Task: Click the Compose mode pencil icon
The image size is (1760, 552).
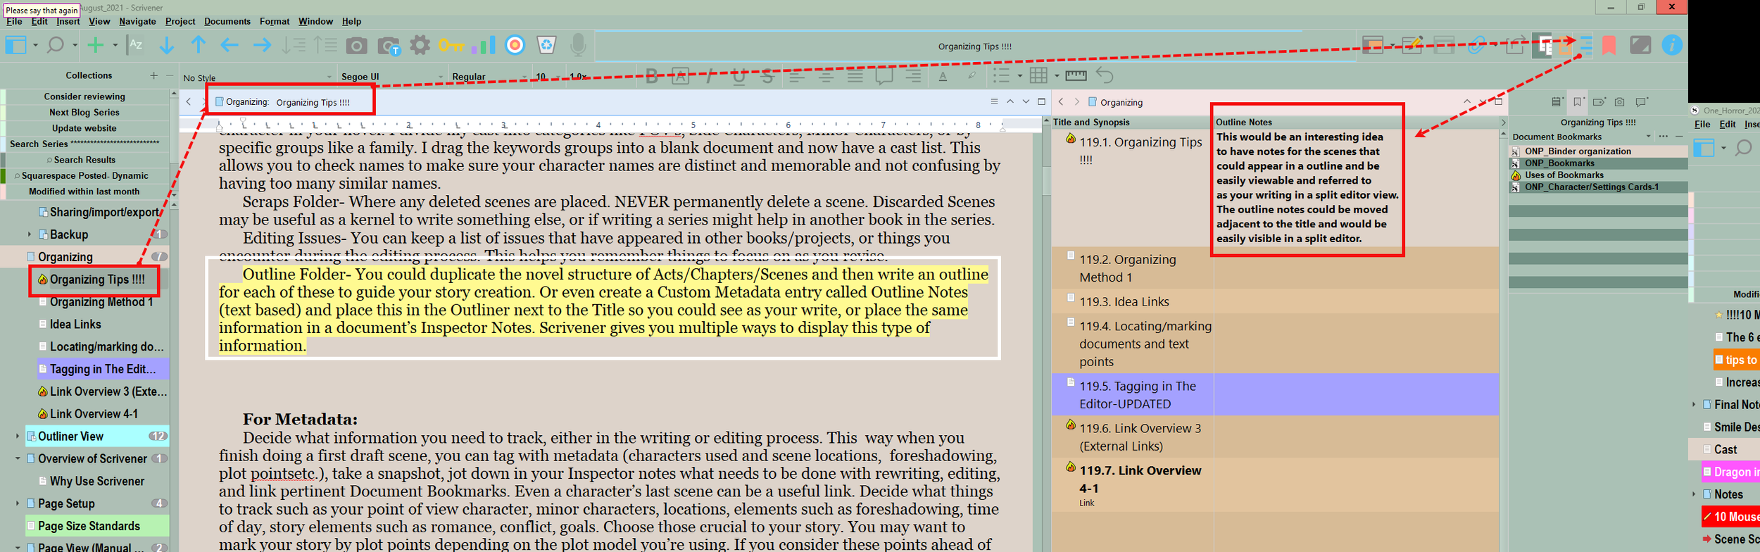Action: point(1412,45)
